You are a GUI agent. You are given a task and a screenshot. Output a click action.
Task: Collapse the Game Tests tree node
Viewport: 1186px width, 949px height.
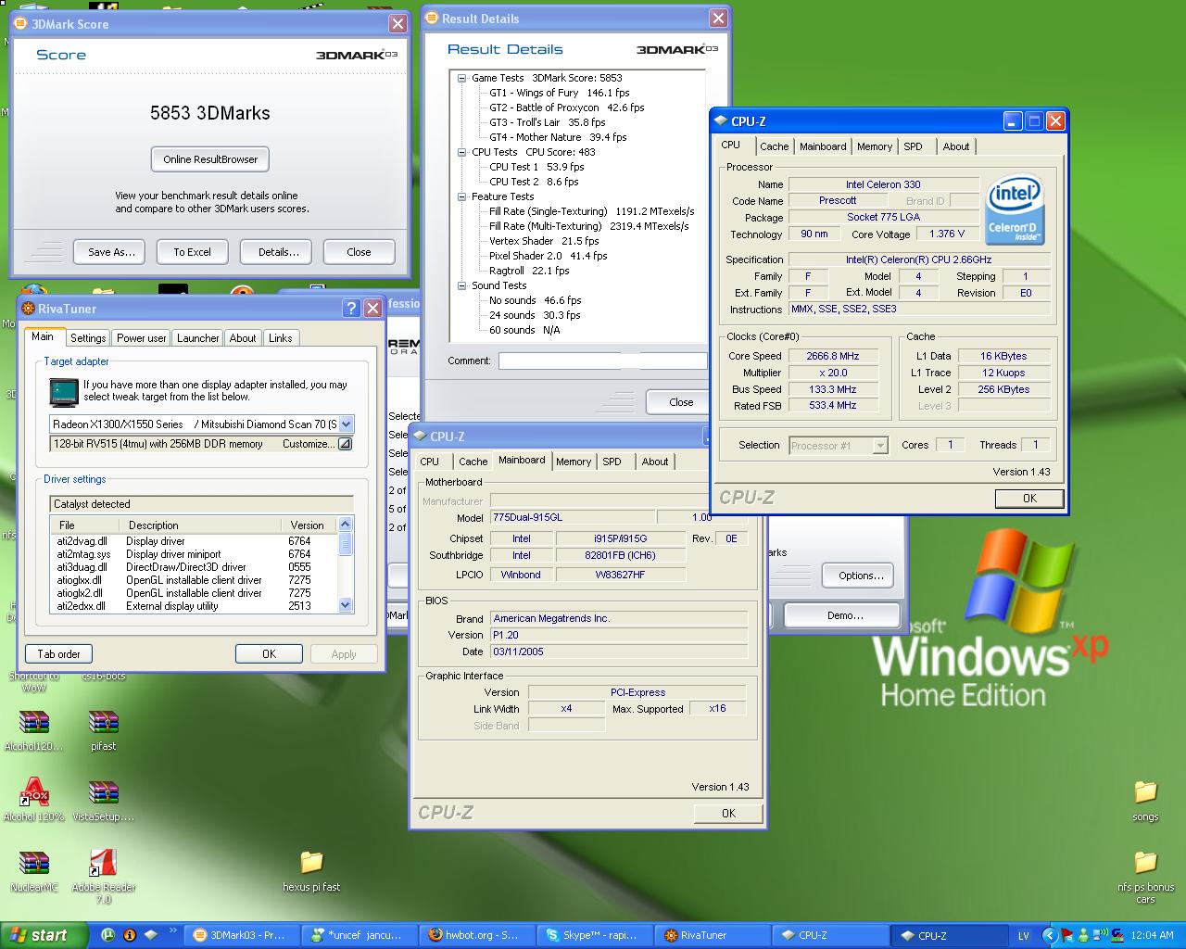click(461, 78)
